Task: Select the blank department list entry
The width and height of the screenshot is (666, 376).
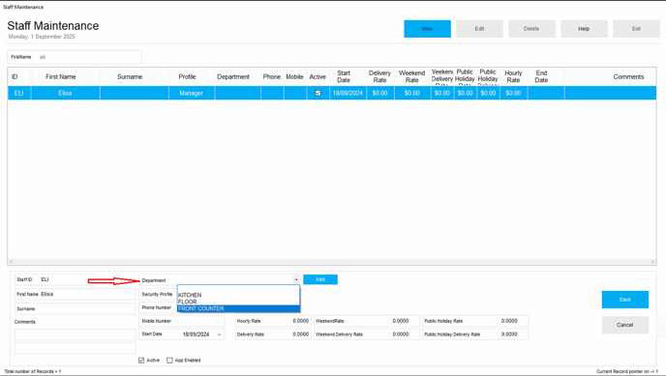Action: (238, 289)
